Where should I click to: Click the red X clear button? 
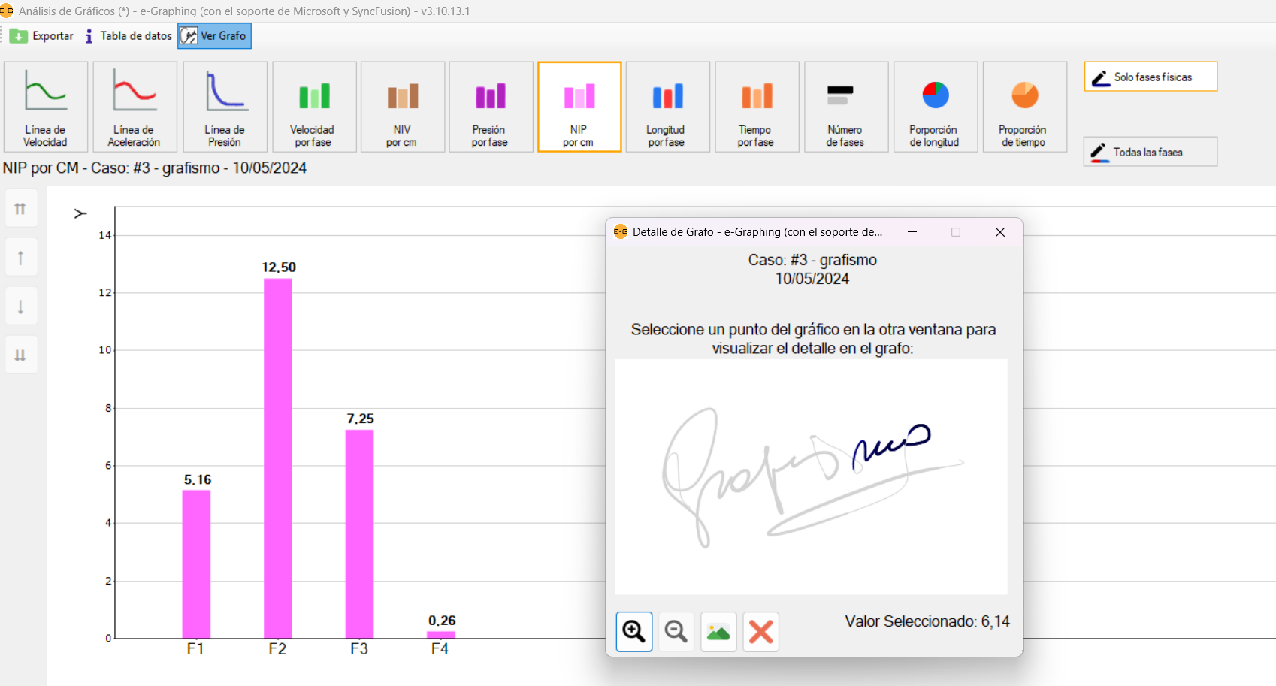(x=760, y=632)
